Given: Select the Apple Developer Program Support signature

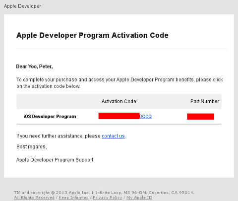Looking at the screenshot, I should click(55, 160).
